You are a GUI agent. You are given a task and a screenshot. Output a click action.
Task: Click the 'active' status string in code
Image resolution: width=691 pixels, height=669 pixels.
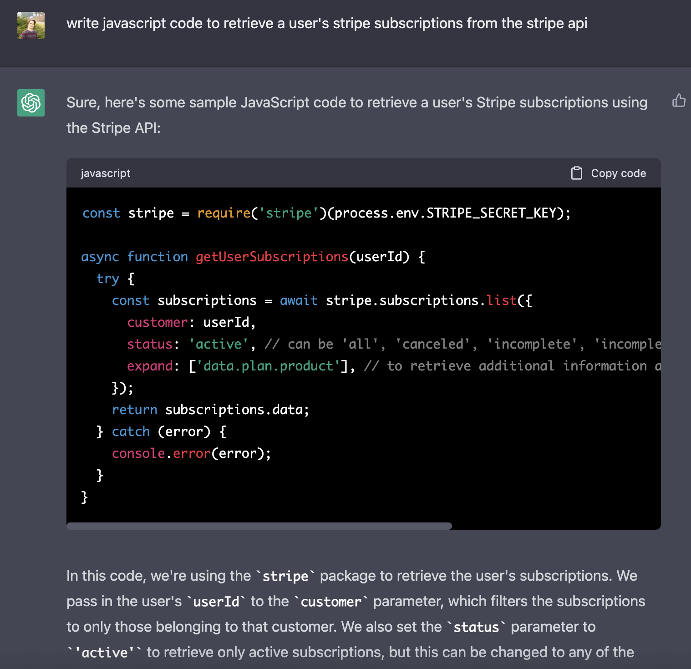(x=218, y=344)
